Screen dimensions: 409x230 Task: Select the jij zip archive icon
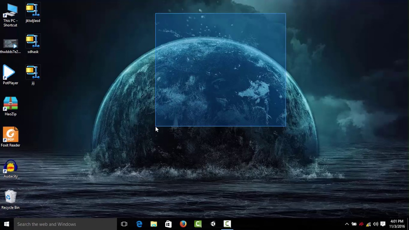pos(33,75)
